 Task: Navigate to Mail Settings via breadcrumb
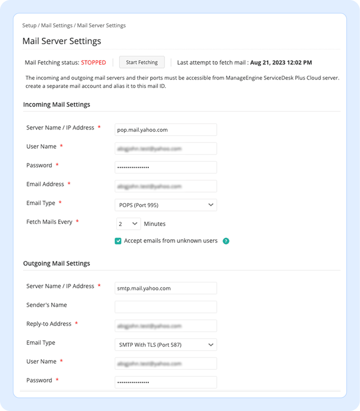pyautogui.click(x=56, y=25)
